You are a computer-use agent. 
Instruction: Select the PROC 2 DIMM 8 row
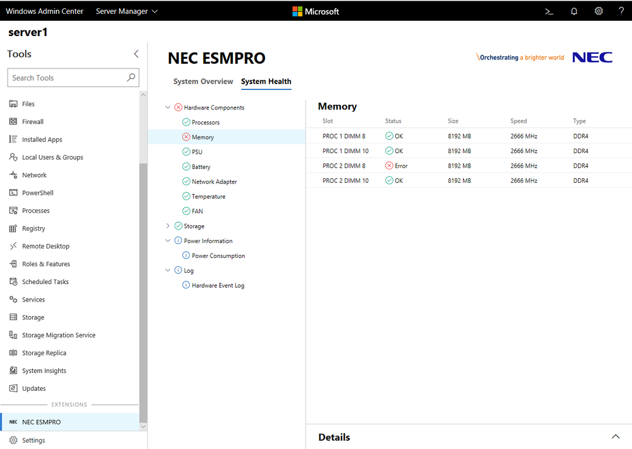point(469,166)
